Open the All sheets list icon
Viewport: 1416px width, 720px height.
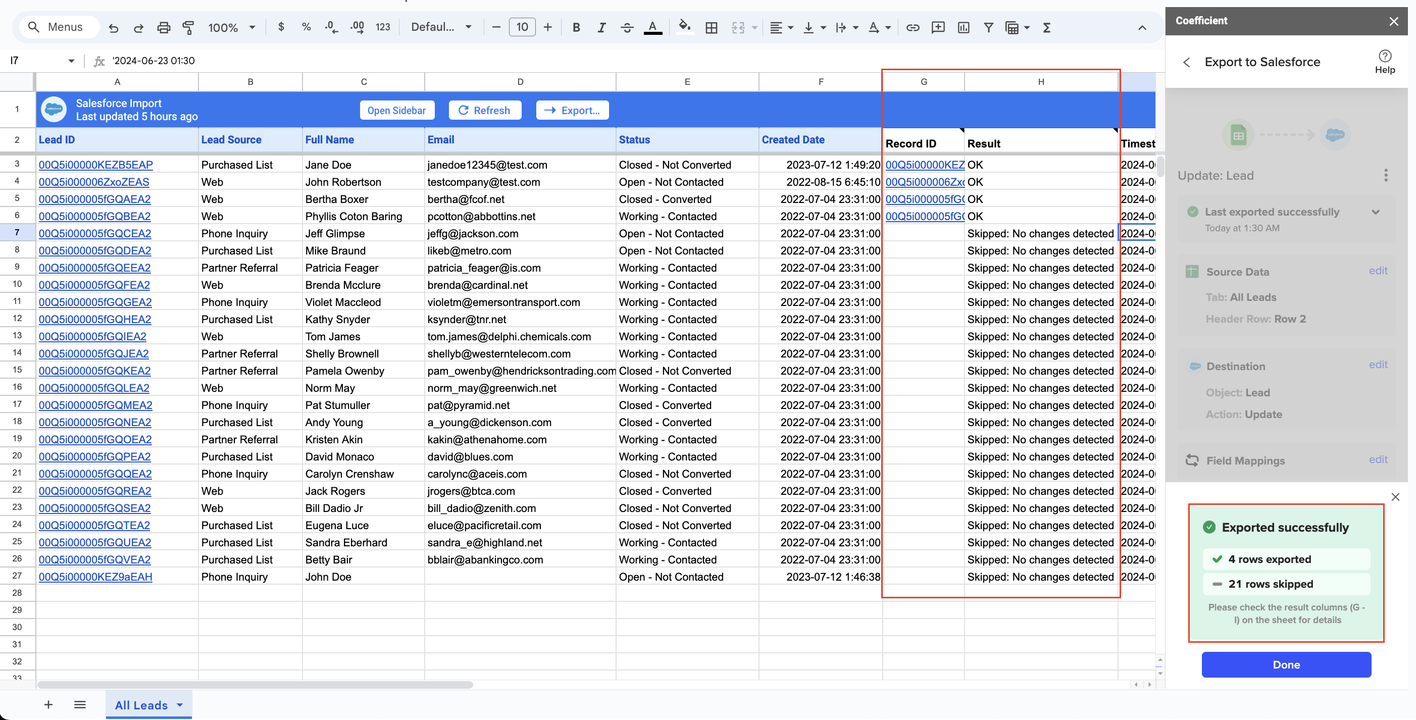pos(80,705)
